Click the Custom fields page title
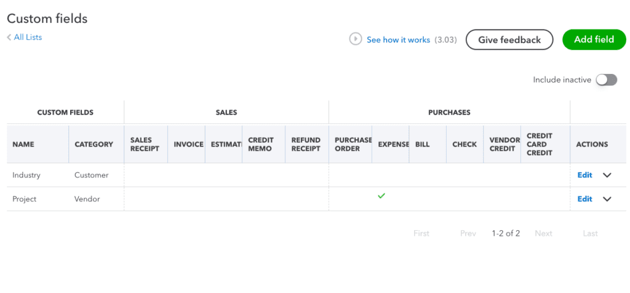Screen dimensions: 630x293 pos(47,18)
